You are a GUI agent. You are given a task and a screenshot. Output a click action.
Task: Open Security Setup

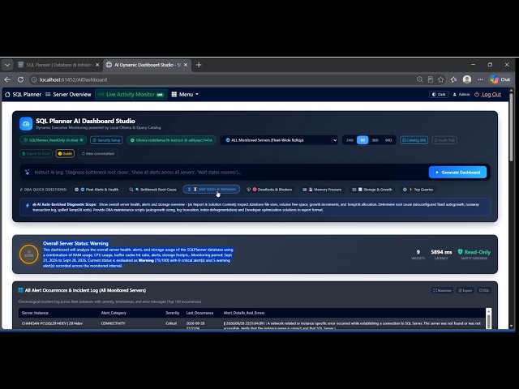[106, 140]
